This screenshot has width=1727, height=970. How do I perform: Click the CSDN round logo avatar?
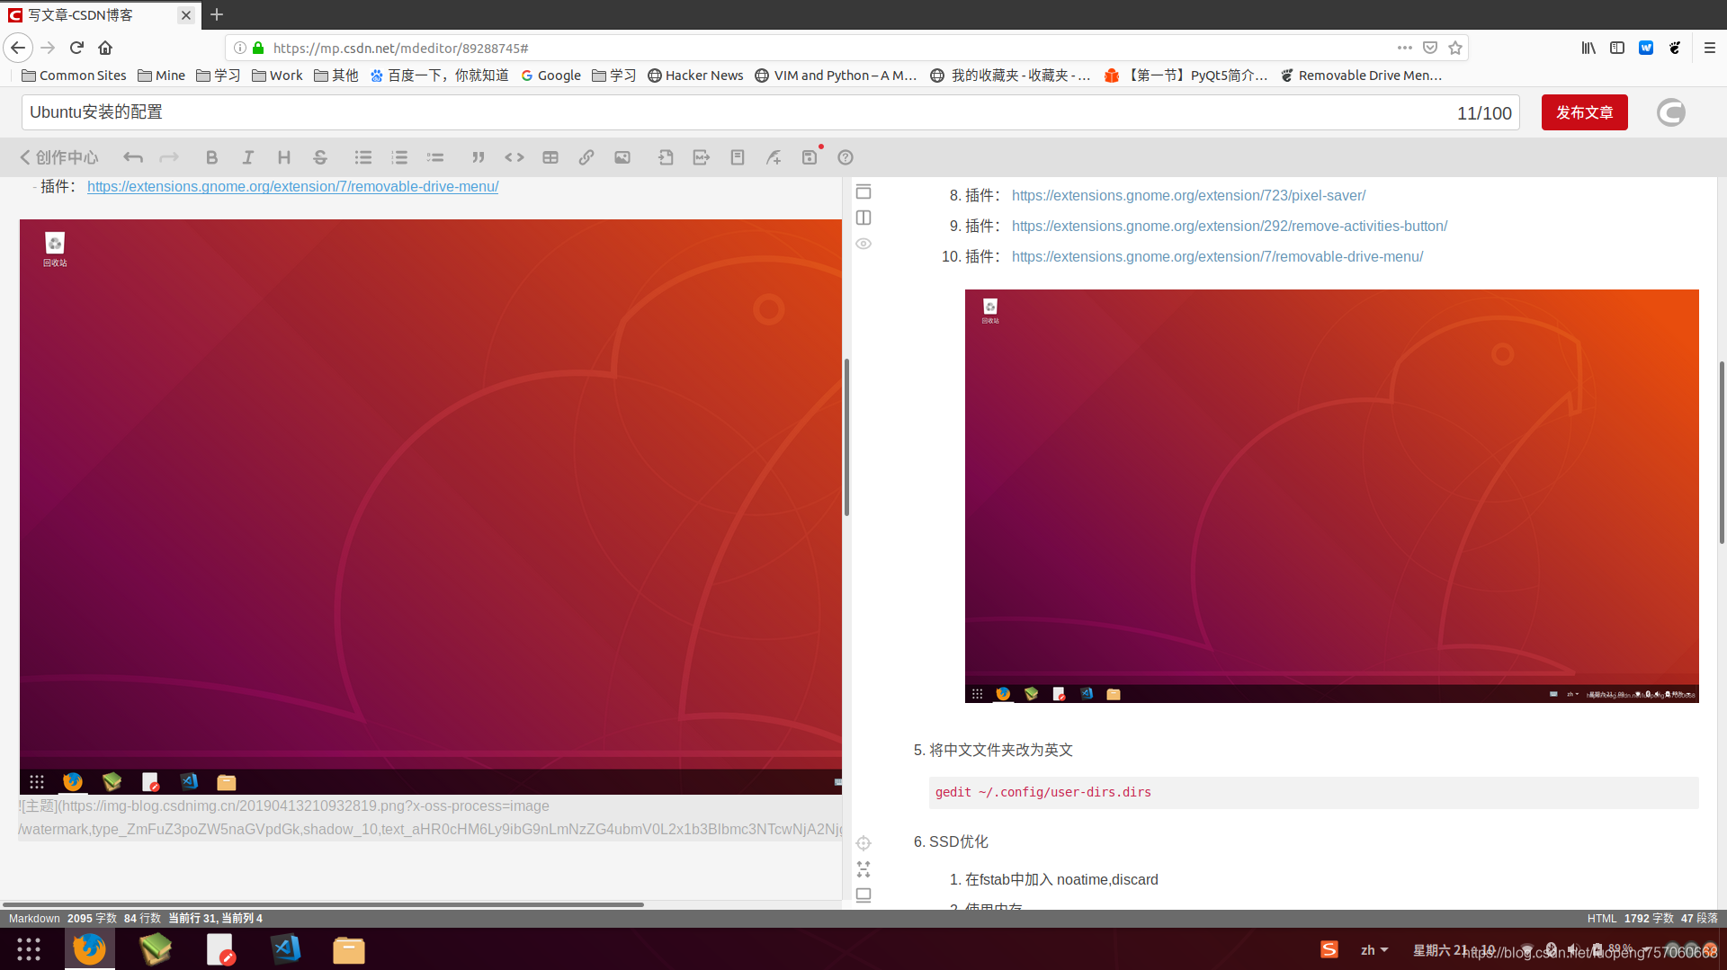click(1670, 112)
